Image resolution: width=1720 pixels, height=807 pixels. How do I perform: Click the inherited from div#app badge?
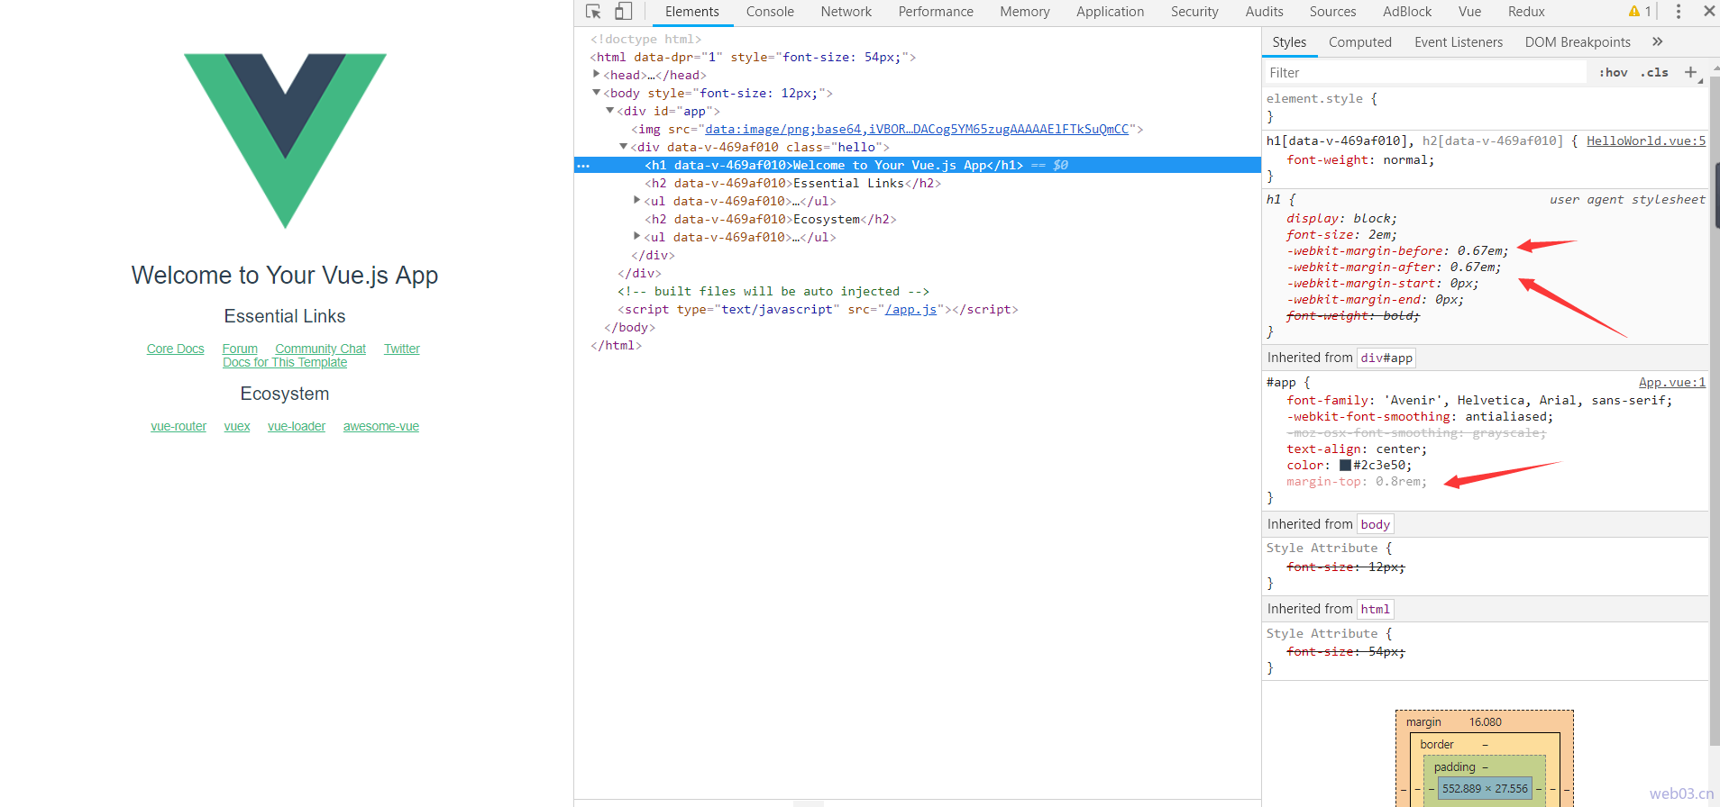(1386, 358)
